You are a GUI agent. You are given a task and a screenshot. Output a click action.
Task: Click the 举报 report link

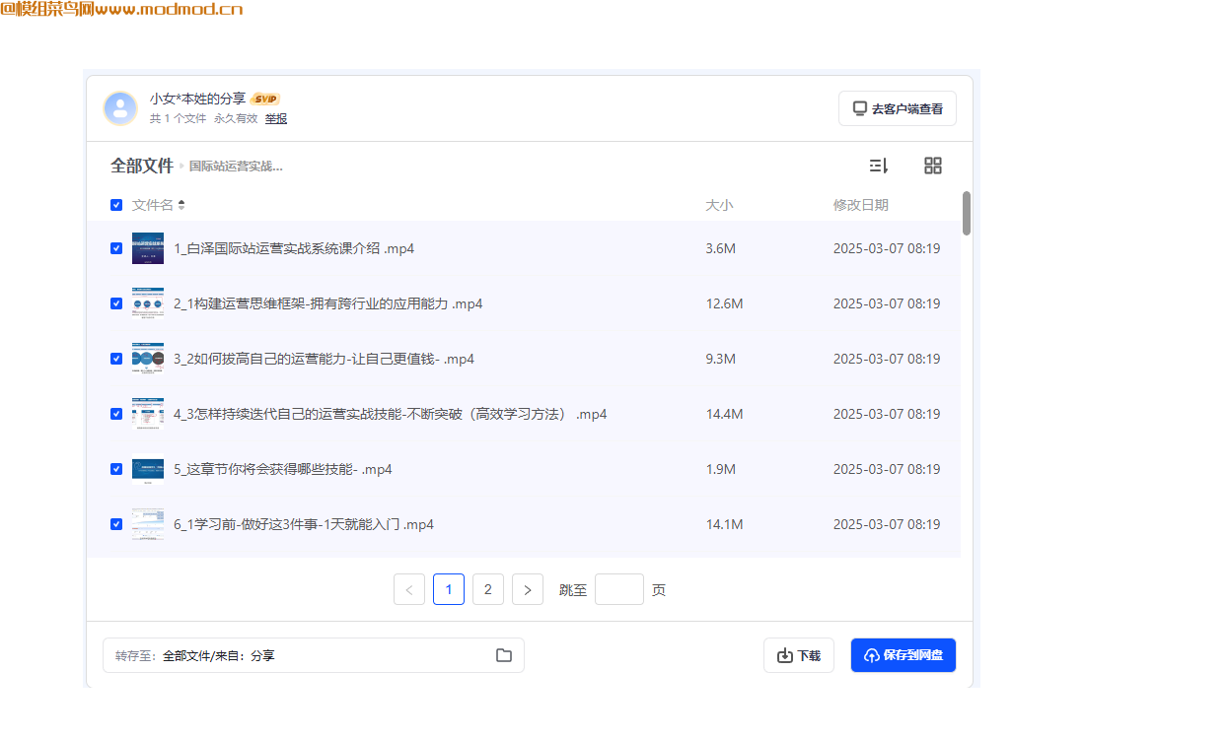pyautogui.click(x=276, y=118)
